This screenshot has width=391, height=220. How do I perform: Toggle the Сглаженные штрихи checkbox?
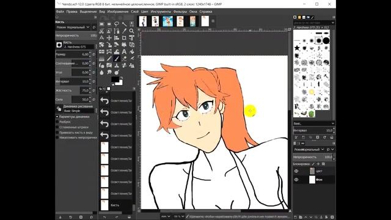(57, 127)
